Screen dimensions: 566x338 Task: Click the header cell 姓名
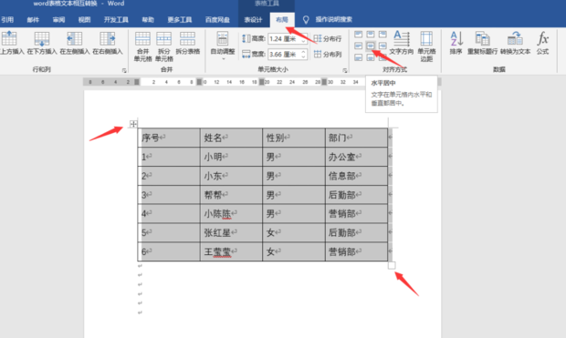[231, 138]
